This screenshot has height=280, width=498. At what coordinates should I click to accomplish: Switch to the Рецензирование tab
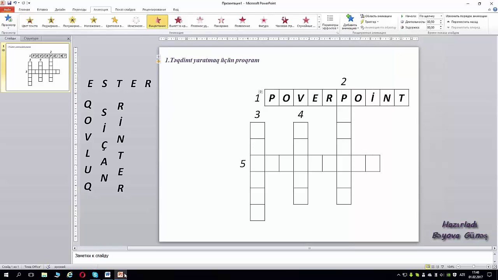pyautogui.click(x=154, y=9)
